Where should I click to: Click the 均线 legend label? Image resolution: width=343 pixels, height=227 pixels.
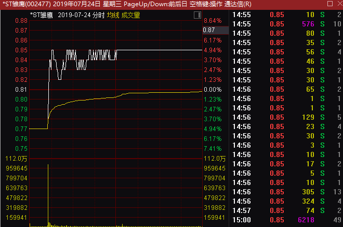tap(113, 16)
